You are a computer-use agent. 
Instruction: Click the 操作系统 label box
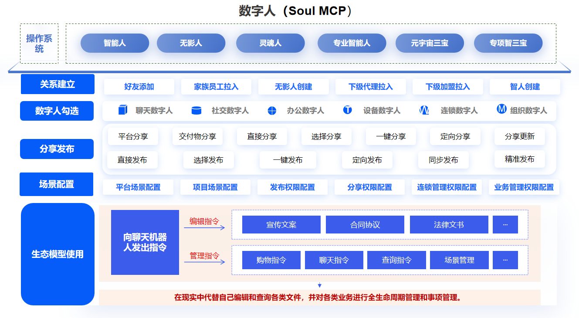coord(39,44)
